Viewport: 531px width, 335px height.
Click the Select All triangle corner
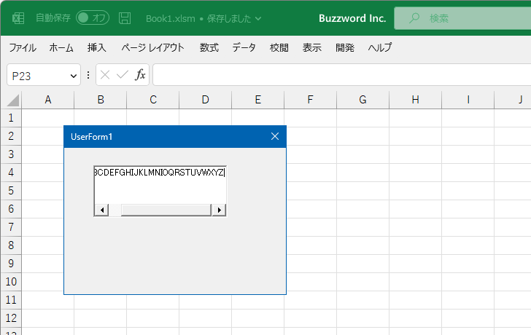click(x=12, y=100)
